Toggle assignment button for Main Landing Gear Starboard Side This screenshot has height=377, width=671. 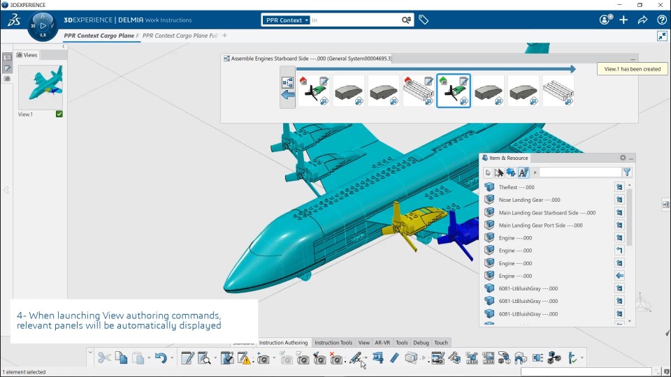(619, 212)
